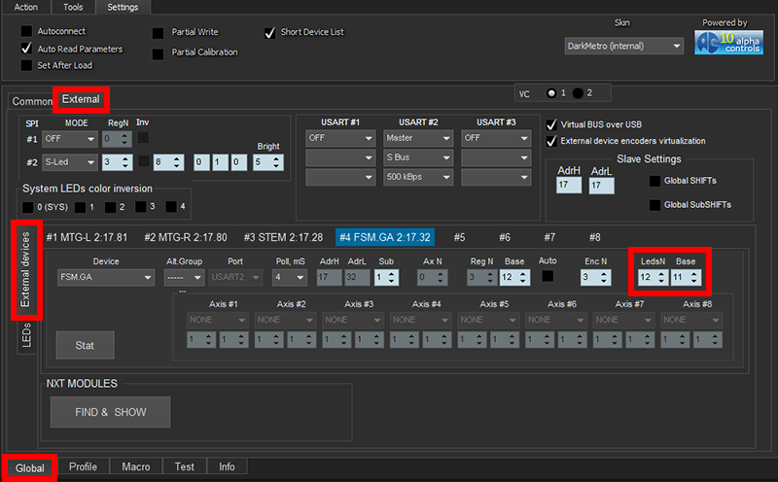Select the #3 STEM 2:17.28 device tab

tap(283, 237)
